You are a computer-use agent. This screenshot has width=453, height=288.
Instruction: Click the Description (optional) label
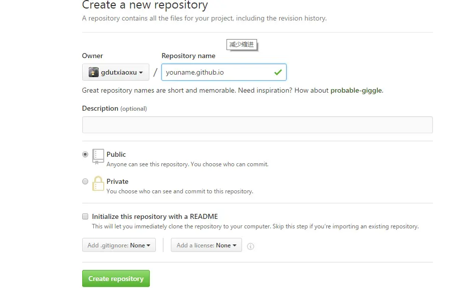click(114, 108)
